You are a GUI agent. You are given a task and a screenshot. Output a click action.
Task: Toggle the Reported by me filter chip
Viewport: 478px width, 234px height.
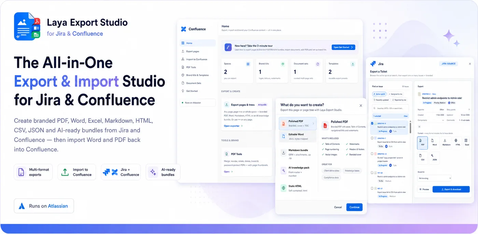pos(399,100)
